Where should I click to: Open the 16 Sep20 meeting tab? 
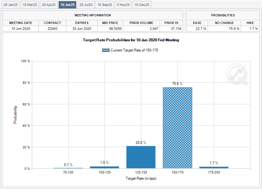105,5
